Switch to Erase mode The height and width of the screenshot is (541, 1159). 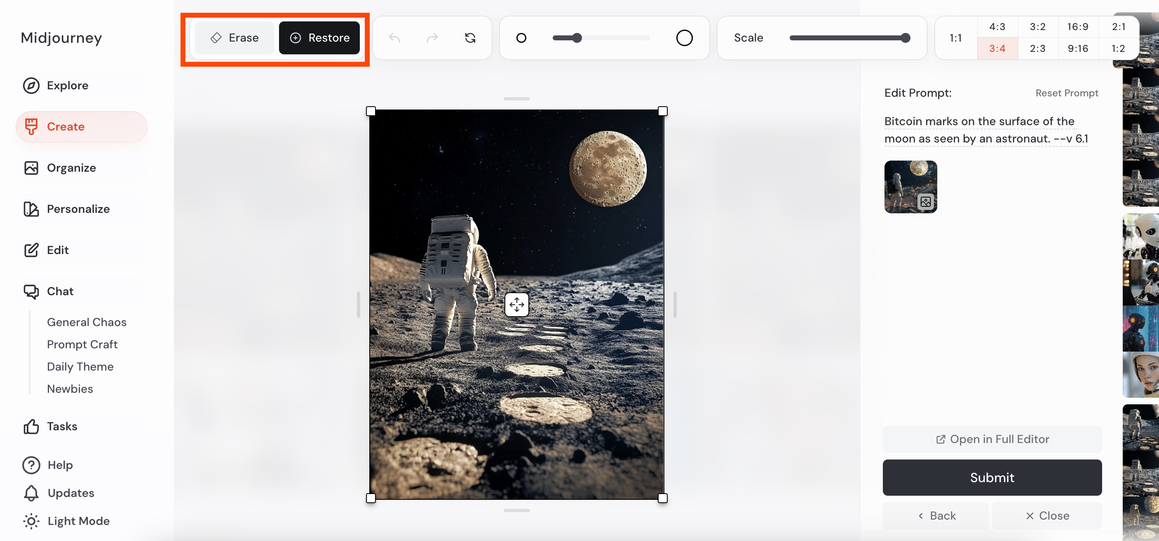coord(235,38)
